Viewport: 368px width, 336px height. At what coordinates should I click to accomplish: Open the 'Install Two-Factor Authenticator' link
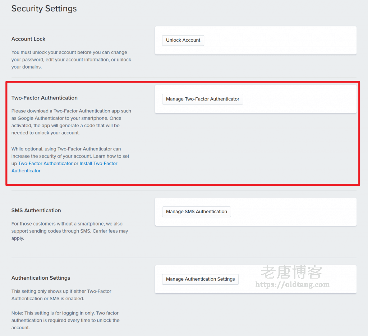click(x=98, y=163)
